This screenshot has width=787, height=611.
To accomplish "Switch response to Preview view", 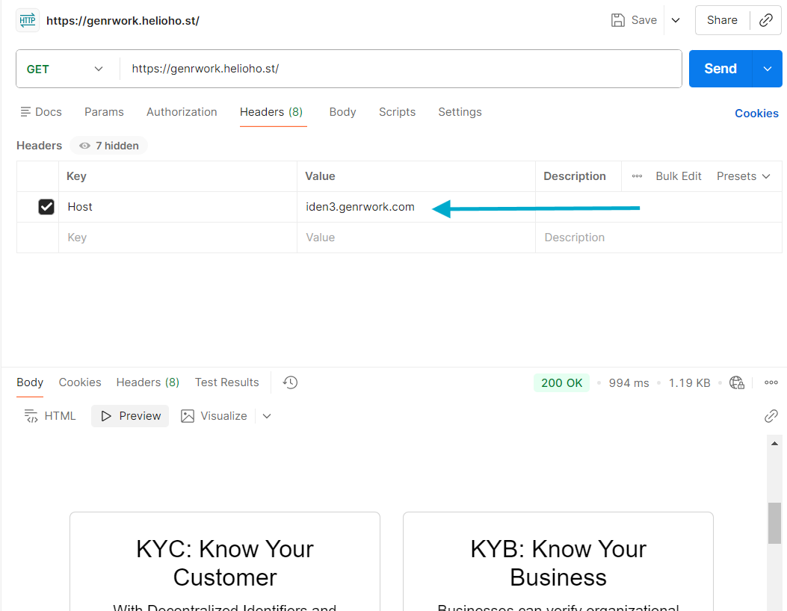I will click(x=131, y=416).
